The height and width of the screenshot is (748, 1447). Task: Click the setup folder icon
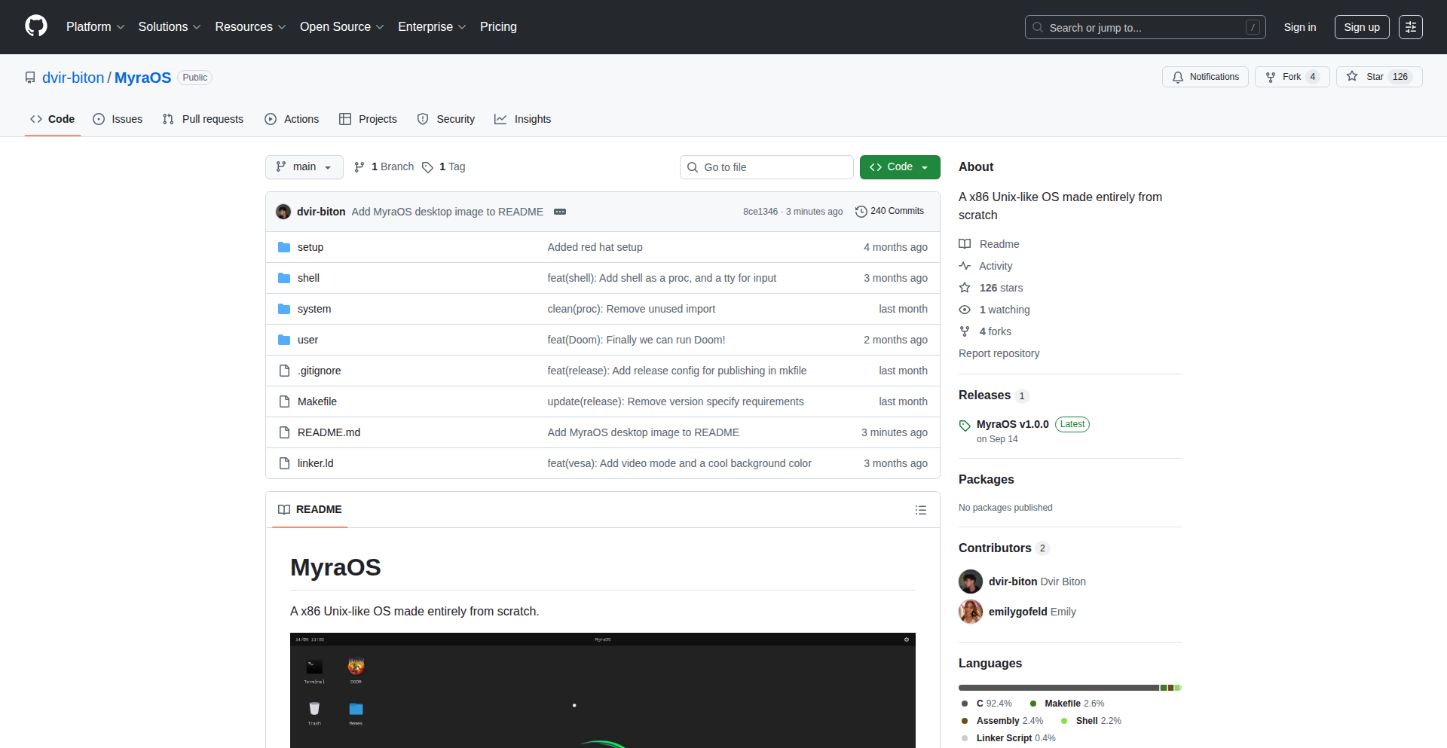point(284,246)
